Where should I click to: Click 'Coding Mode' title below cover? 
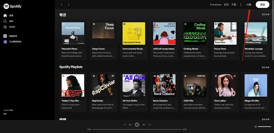point(191,49)
